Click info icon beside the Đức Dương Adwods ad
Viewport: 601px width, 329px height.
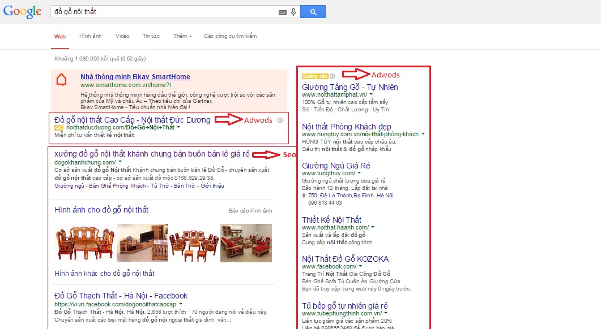(x=280, y=121)
